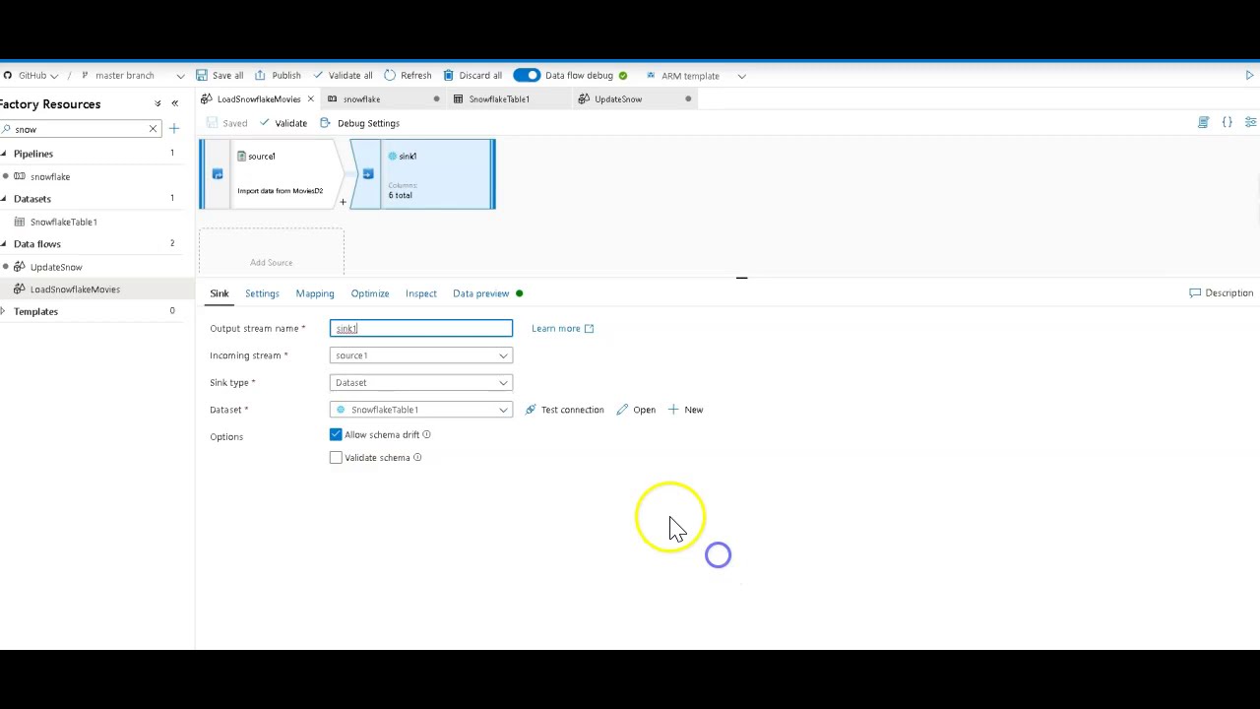Viewport: 1260px width, 709px height.
Task: Click the plus icon after source1
Action: tap(343, 202)
